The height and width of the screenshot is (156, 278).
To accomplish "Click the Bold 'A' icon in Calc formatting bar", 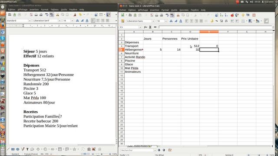I will 171,21.
